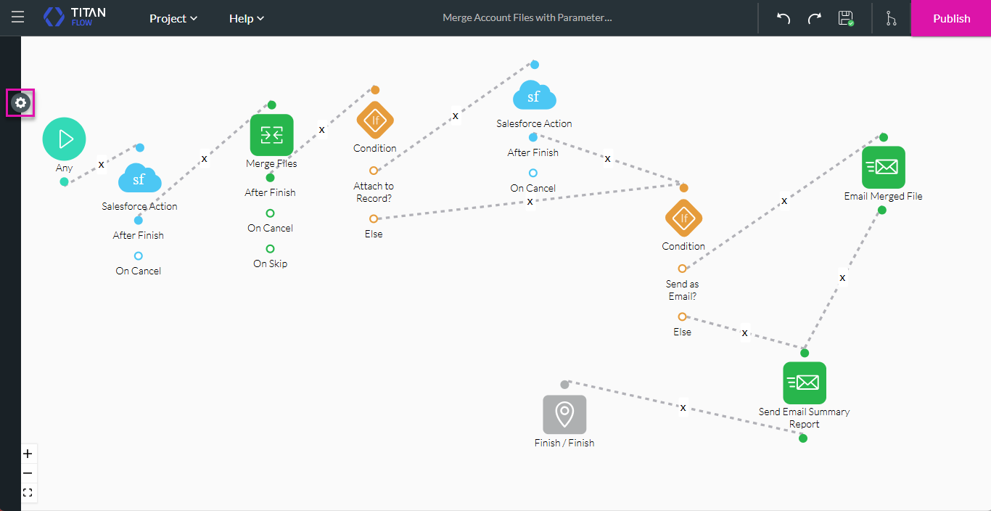Screen dimensions: 991x511
Task: Select the first Salesforce Action cloud node
Action: pyautogui.click(x=139, y=178)
